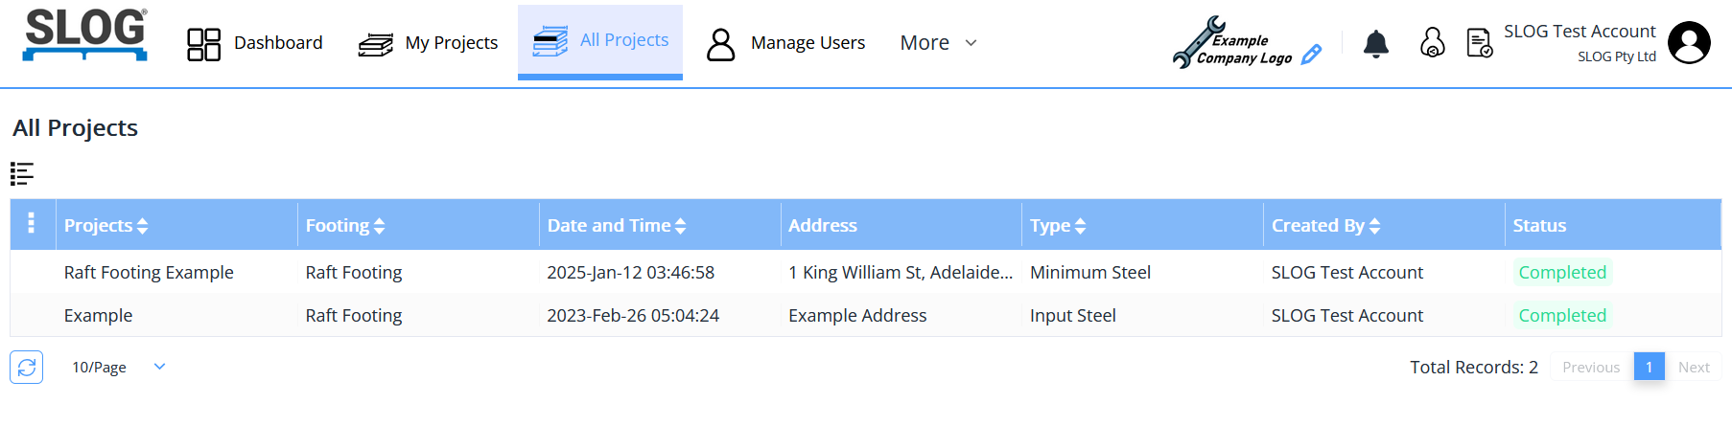Open the table column options menu
The image size is (1732, 426).
point(32,223)
